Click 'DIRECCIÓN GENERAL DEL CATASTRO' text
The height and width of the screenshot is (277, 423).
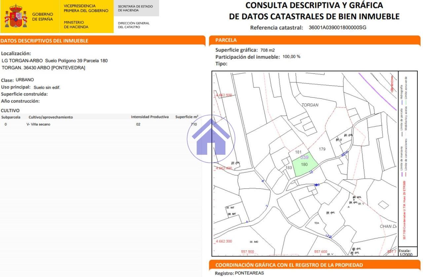click(x=134, y=25)
